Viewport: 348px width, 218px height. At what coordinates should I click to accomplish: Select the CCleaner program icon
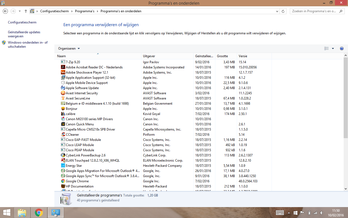point(63,135)
